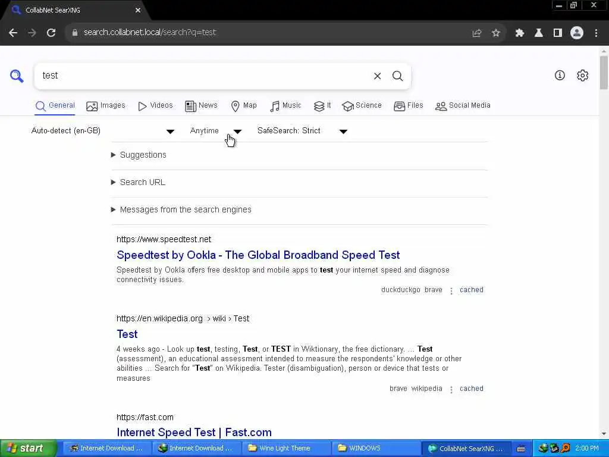Open the Auto-detect (en-GB) language dropdown
The image size is (609, 457).
[x=103, y=131]
